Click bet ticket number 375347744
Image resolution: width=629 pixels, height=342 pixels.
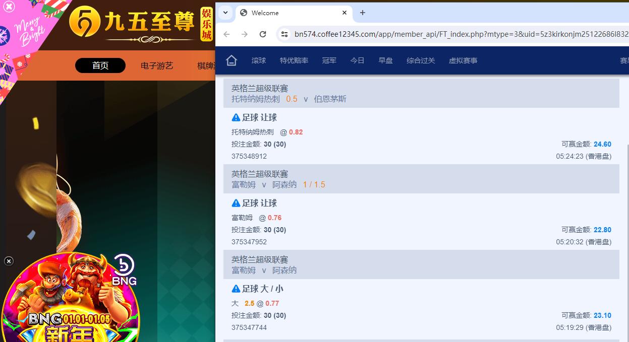[249, 327]
